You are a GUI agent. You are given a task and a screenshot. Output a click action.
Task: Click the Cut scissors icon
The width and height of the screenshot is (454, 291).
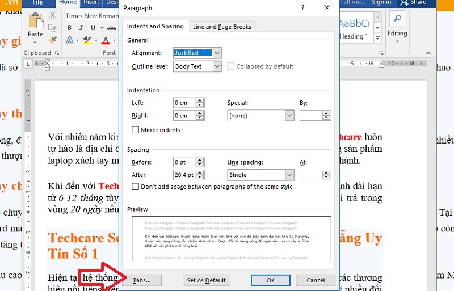coord(53,15)
